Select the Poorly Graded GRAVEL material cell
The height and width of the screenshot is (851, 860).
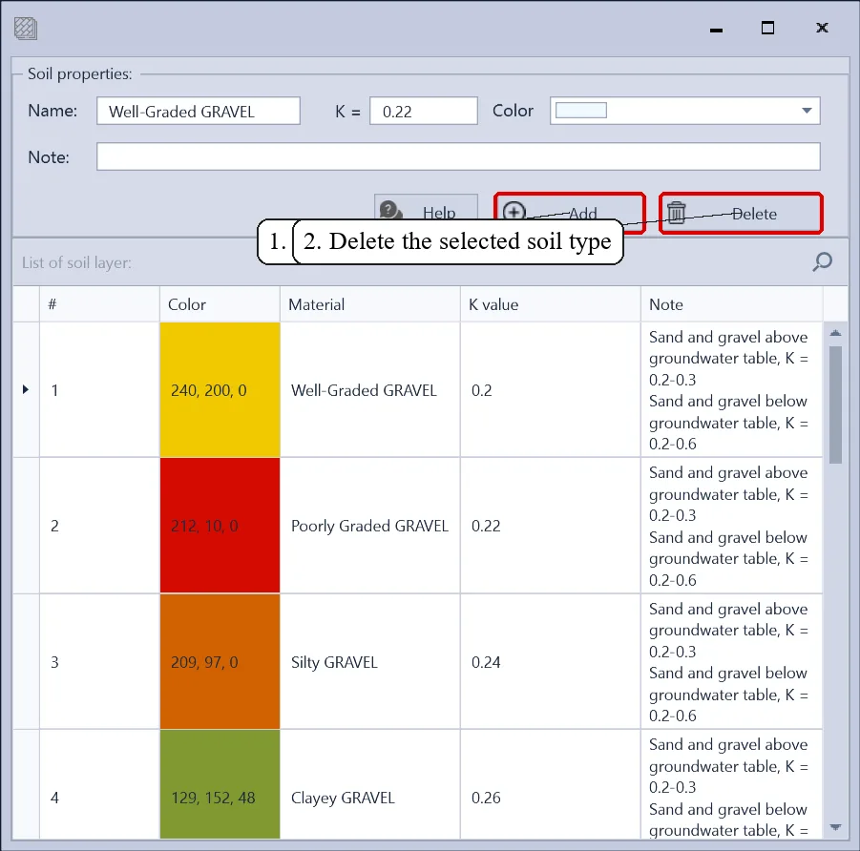click(370, 526)
